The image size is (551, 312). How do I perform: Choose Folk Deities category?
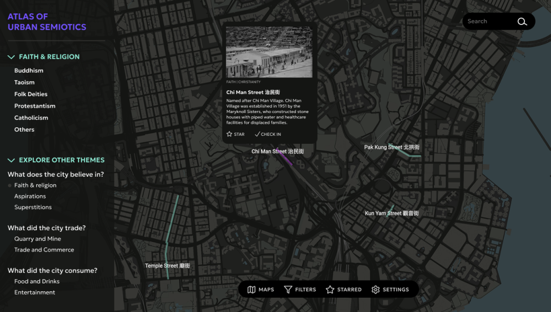click(x=31, y=94)
